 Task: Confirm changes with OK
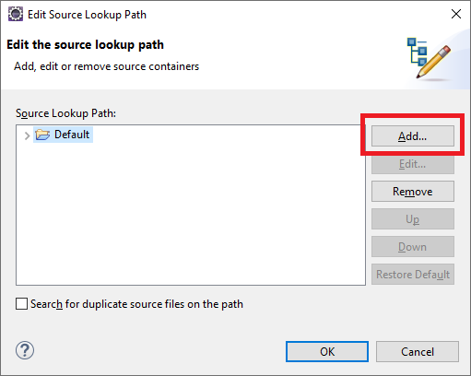[x=327, y=352]
